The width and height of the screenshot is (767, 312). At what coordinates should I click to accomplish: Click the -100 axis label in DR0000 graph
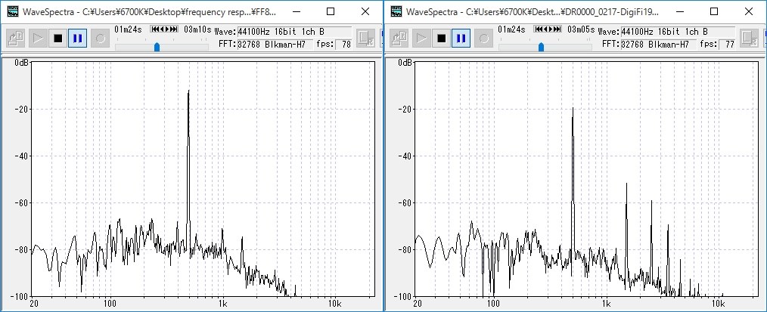pyautogui.click(x=404, y=296)
